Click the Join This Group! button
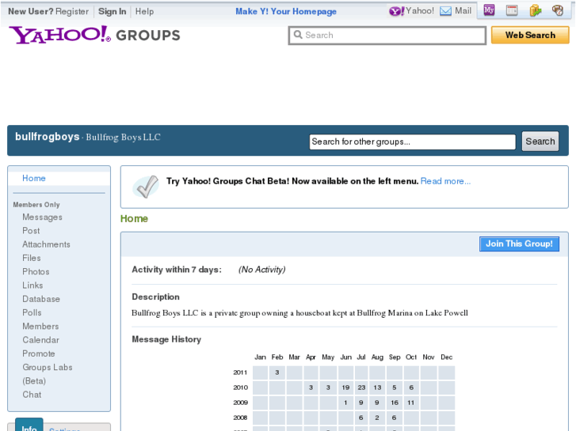This screenshot has width=576, height=431. coord(519,244)
